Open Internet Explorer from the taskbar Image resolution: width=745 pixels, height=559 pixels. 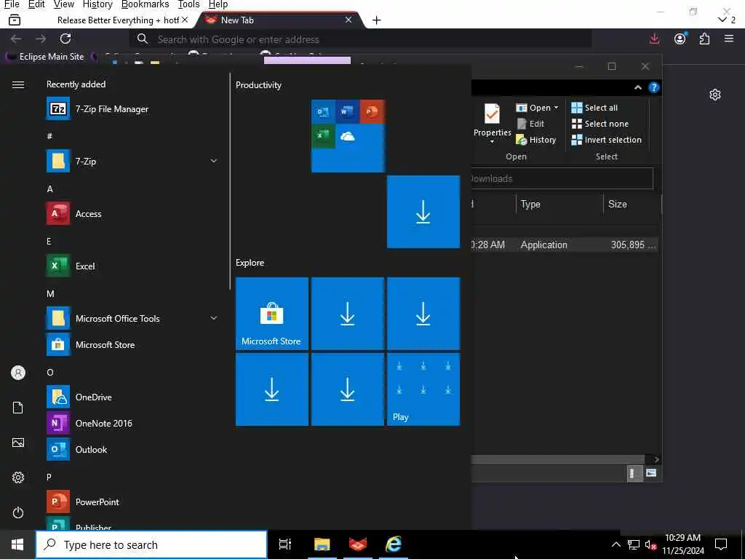394,544
